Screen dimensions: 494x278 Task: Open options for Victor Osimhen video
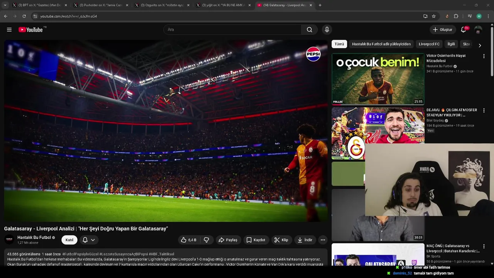pos(484,56)
